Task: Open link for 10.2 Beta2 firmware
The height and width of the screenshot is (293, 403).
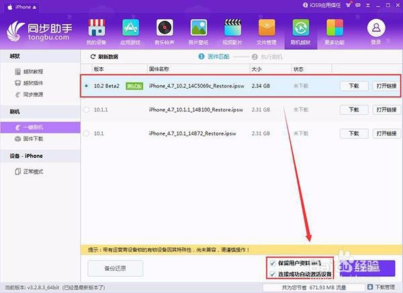Action: 386,86
